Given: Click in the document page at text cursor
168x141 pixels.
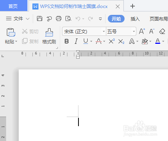Looking at the screenshot, I should [x=78, y=122].
